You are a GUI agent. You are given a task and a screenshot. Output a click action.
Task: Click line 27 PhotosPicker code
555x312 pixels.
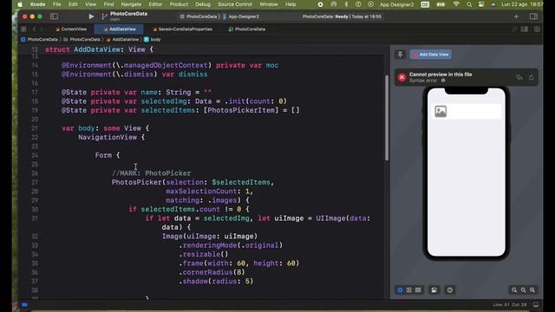click(193, 182)
